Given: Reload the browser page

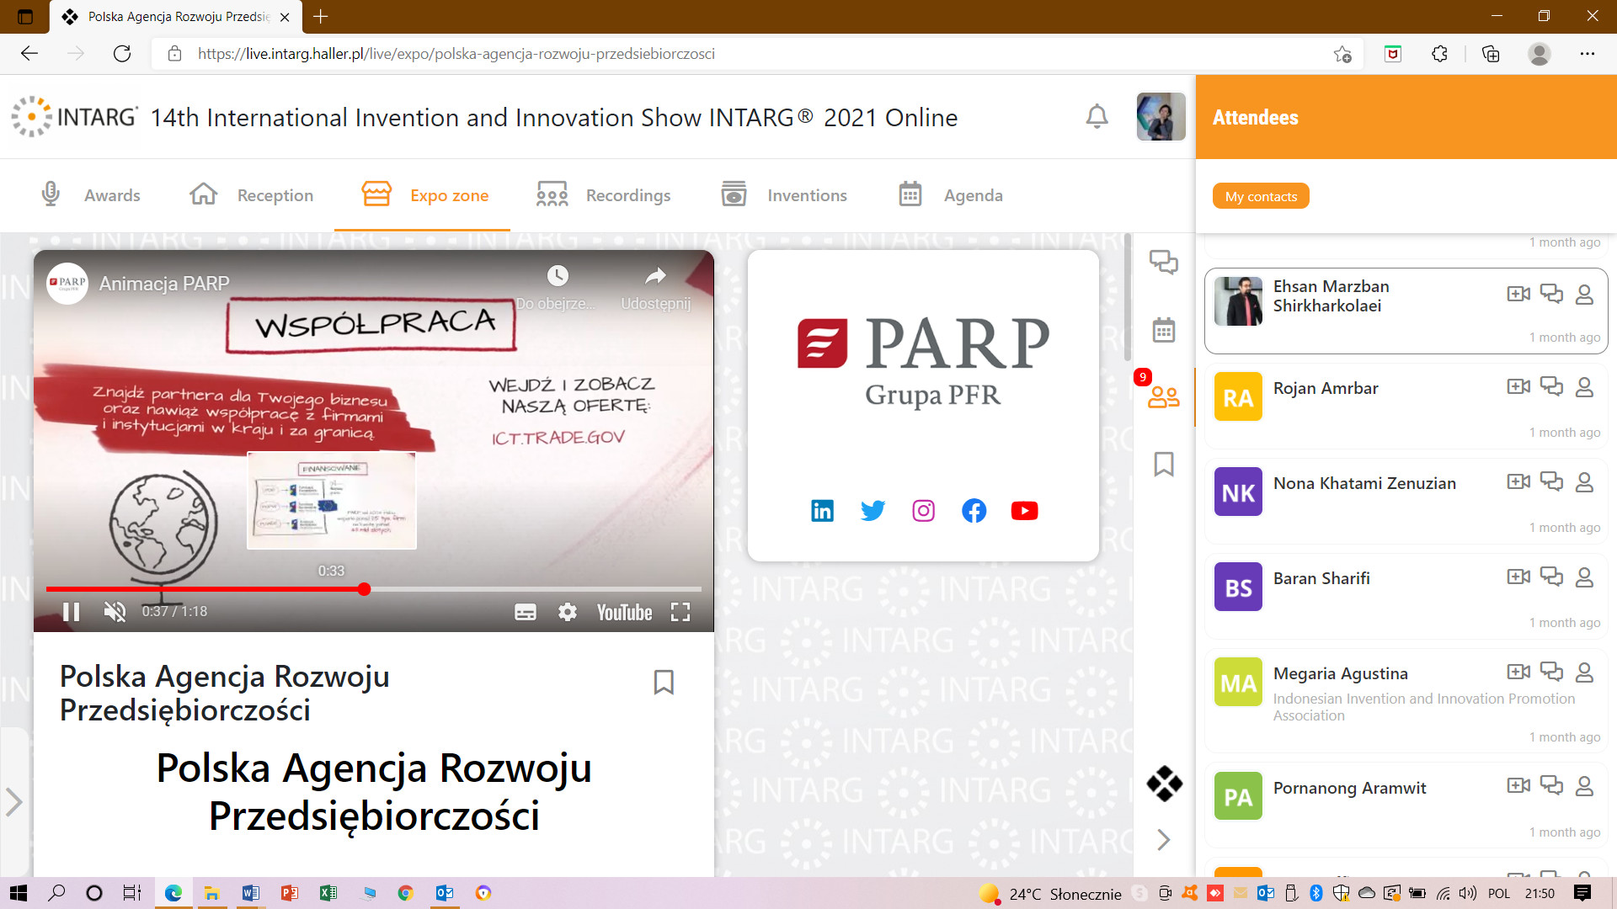Looking at the screenshot, I should [122, 54].
